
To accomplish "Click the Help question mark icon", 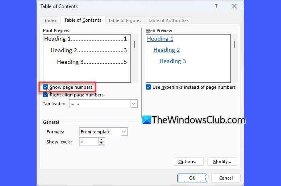I will coord(216,6).
